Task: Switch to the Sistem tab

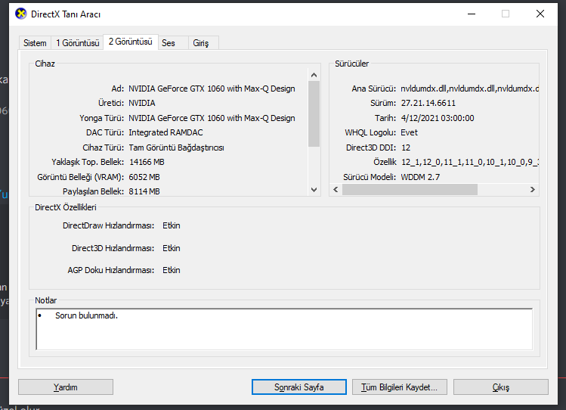Action: tap(35, 43)
